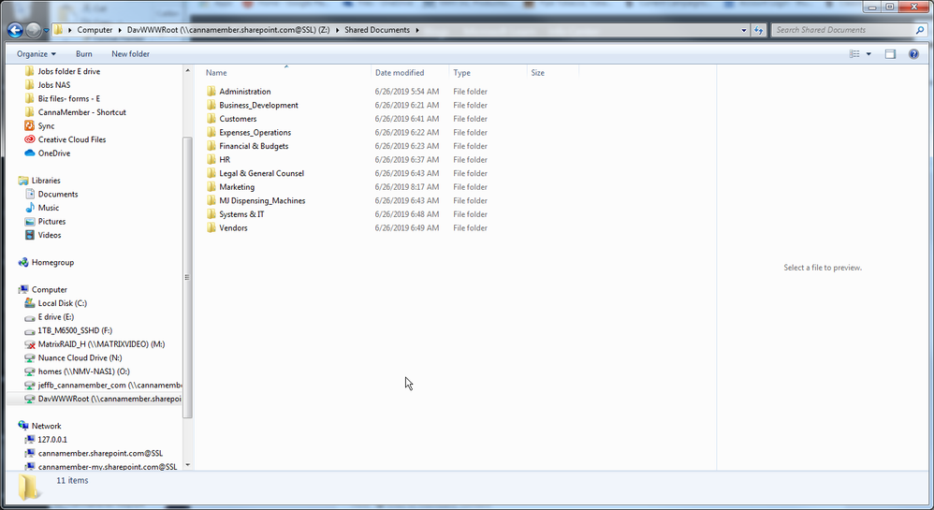Click the Forward navigation arrow button
Screen dimensions: 934x510
34,30
